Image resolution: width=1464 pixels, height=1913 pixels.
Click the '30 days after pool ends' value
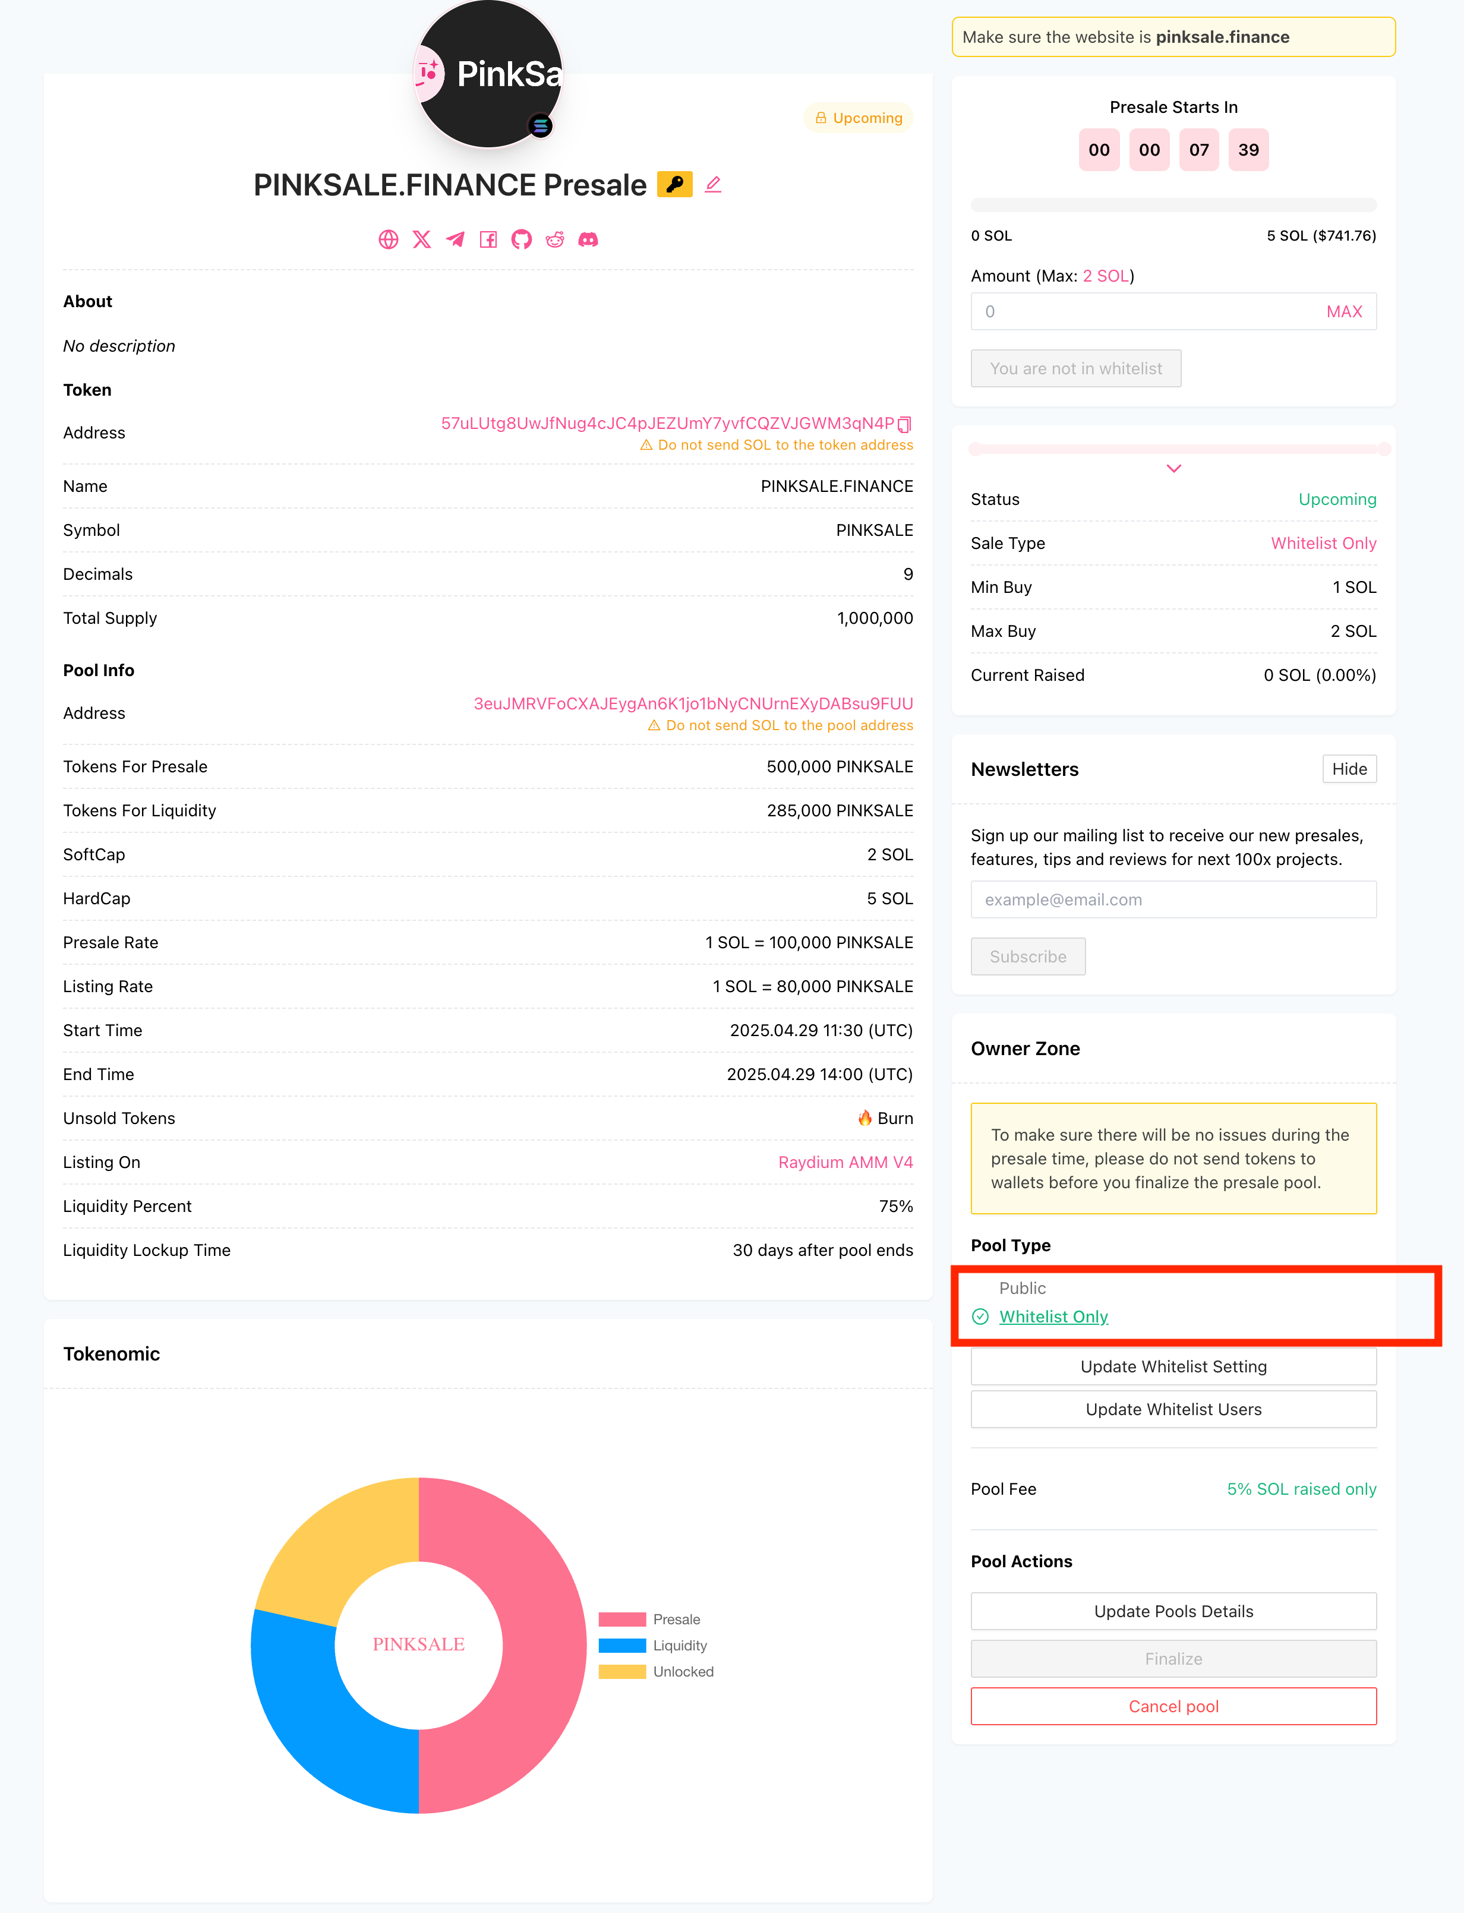tap(823, 1251)
